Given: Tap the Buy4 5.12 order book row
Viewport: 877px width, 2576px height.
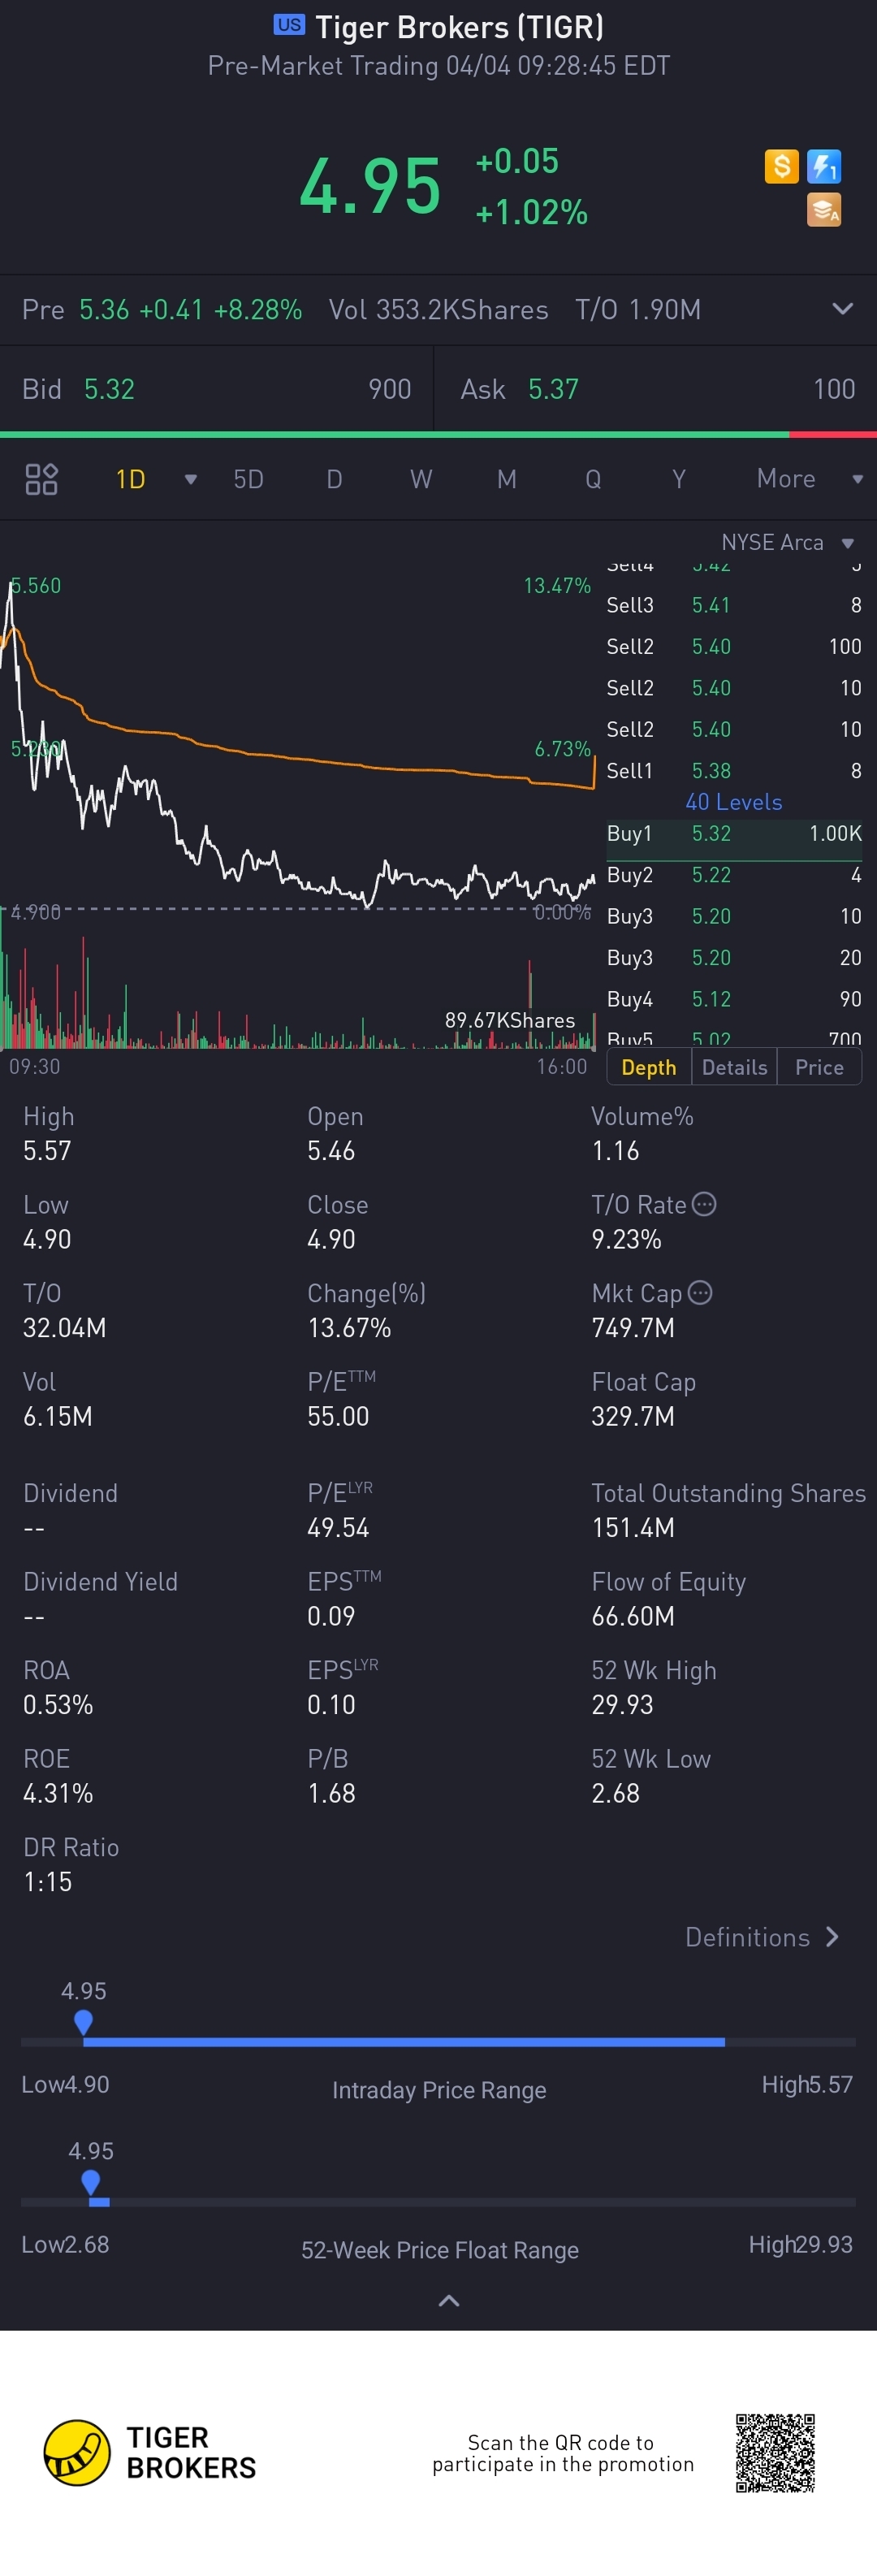Looking at the screenshot, I should pyautogui.click(x=734, y=999).
